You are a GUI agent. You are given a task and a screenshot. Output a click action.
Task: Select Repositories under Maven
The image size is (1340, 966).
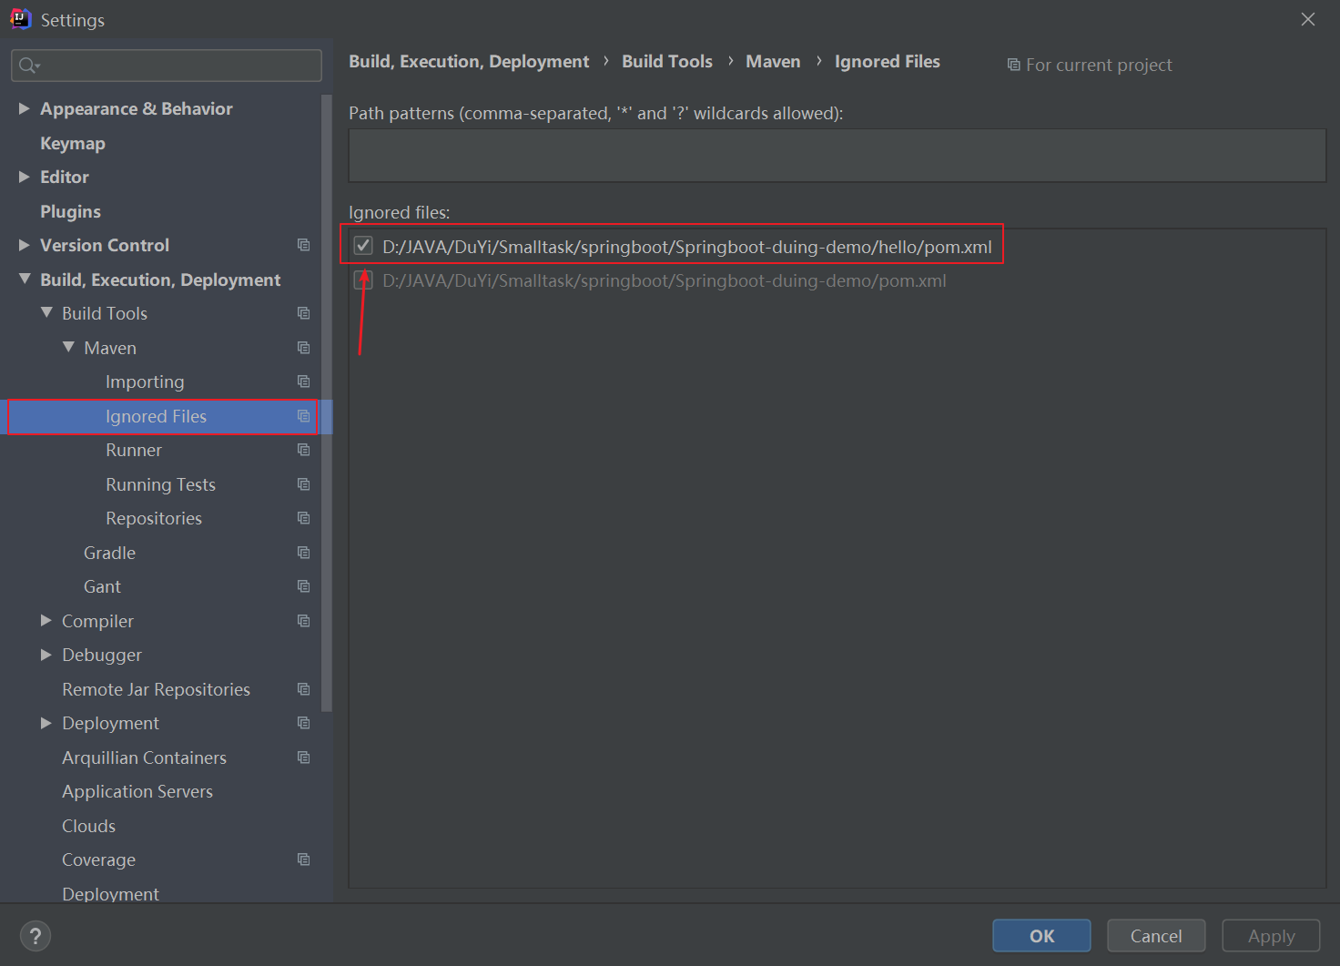(154, 518)
